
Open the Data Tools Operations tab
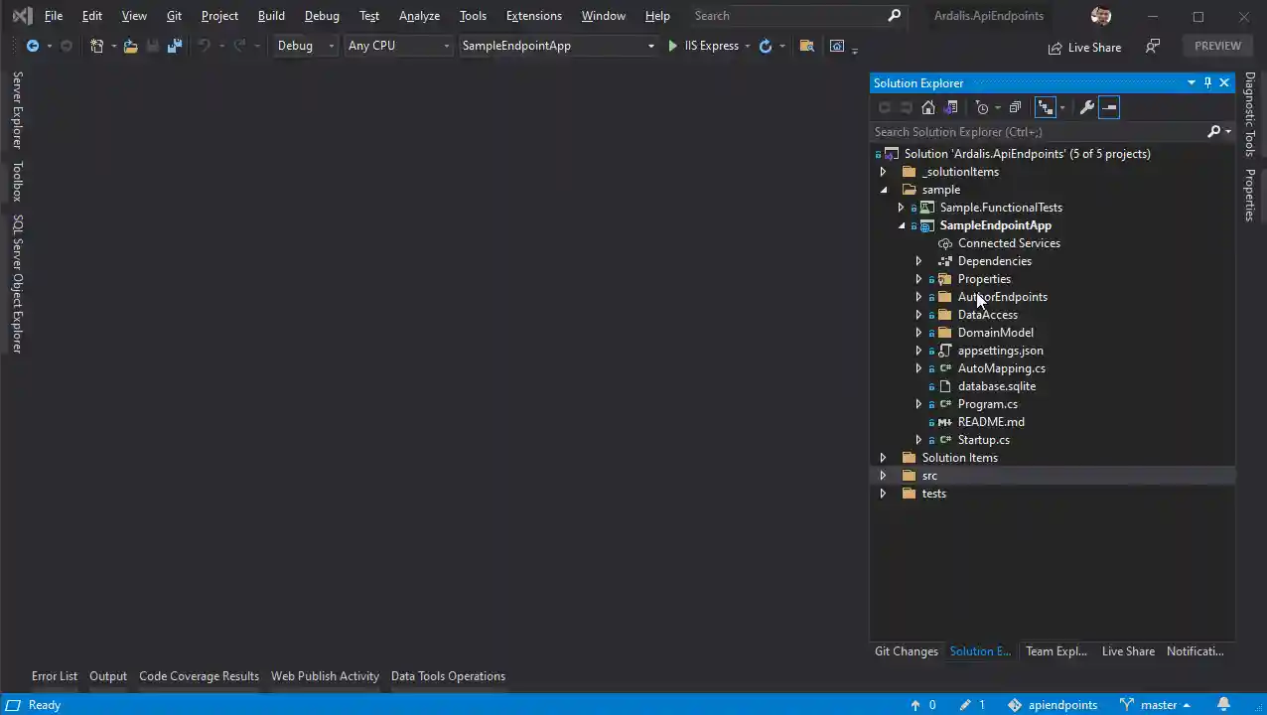coord(448,676)
